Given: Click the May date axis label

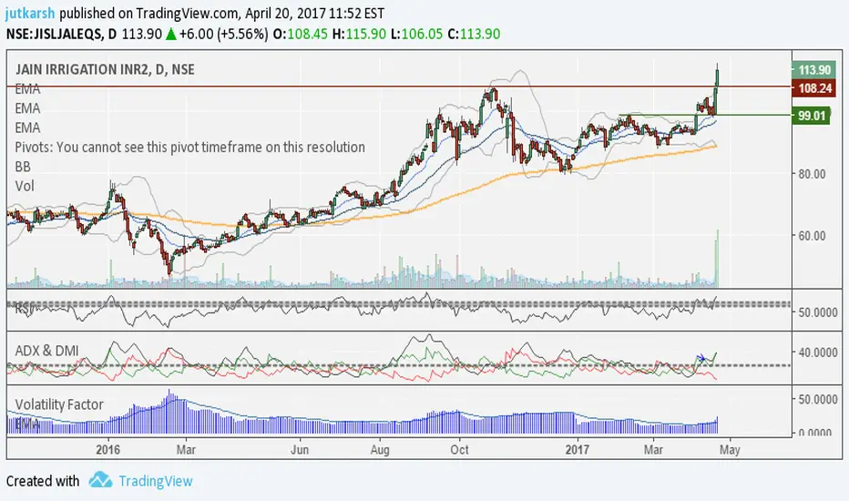Looking at the screenshot, I should 730,450.
